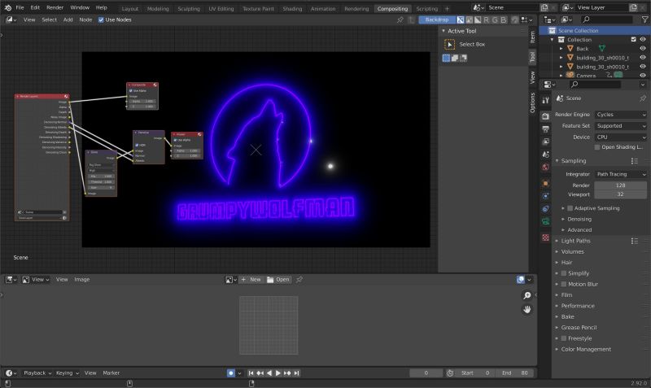Open the Keying popover
Viewport: 651px width, 388px height.
click(x=67, y=373)
